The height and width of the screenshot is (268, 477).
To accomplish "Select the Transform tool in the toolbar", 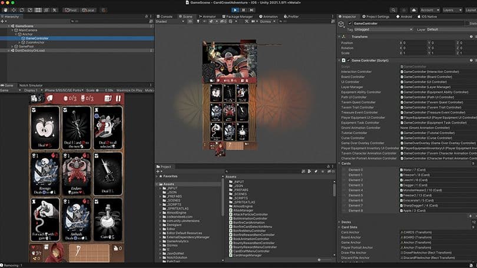I will [x=47, y=10].
